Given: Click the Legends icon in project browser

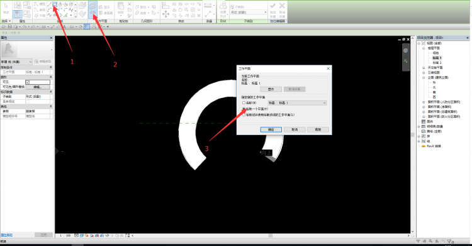Looking at the screenshot, I should point(424,122).
